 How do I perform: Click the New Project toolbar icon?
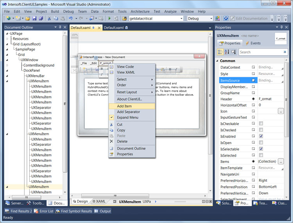point(9,18)
